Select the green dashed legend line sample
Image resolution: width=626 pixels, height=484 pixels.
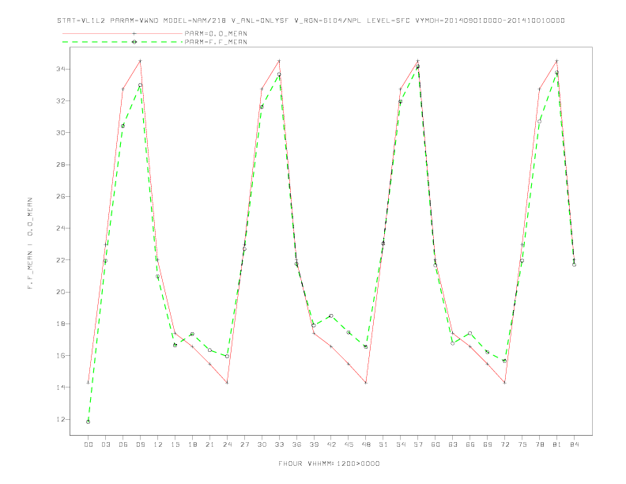point(123,42)
